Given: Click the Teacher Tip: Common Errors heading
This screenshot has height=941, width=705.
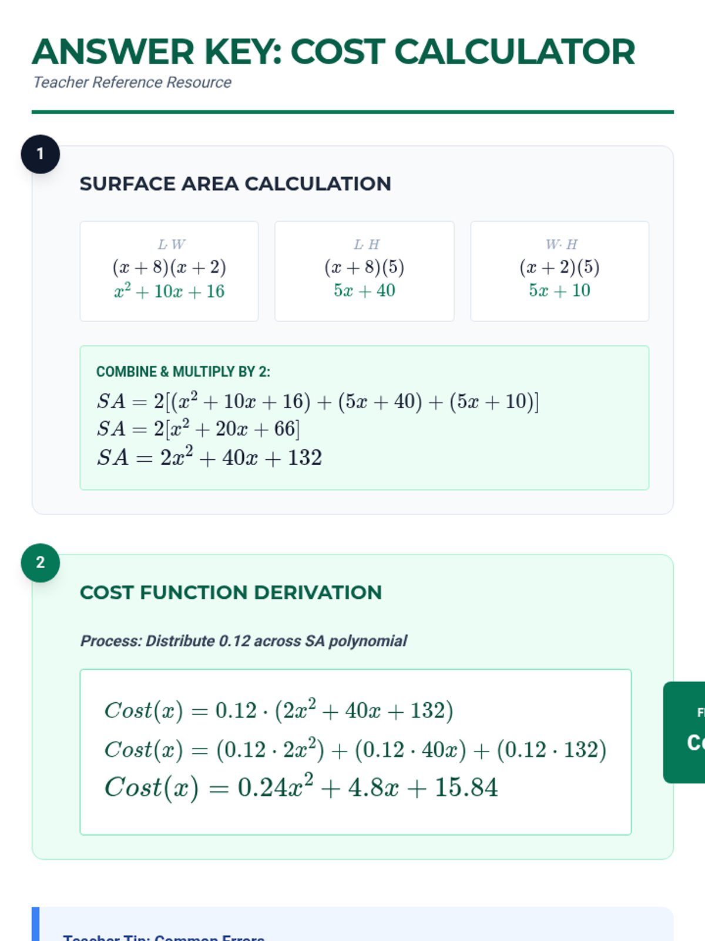Looking at the screenshot, I should click(163, 936).
